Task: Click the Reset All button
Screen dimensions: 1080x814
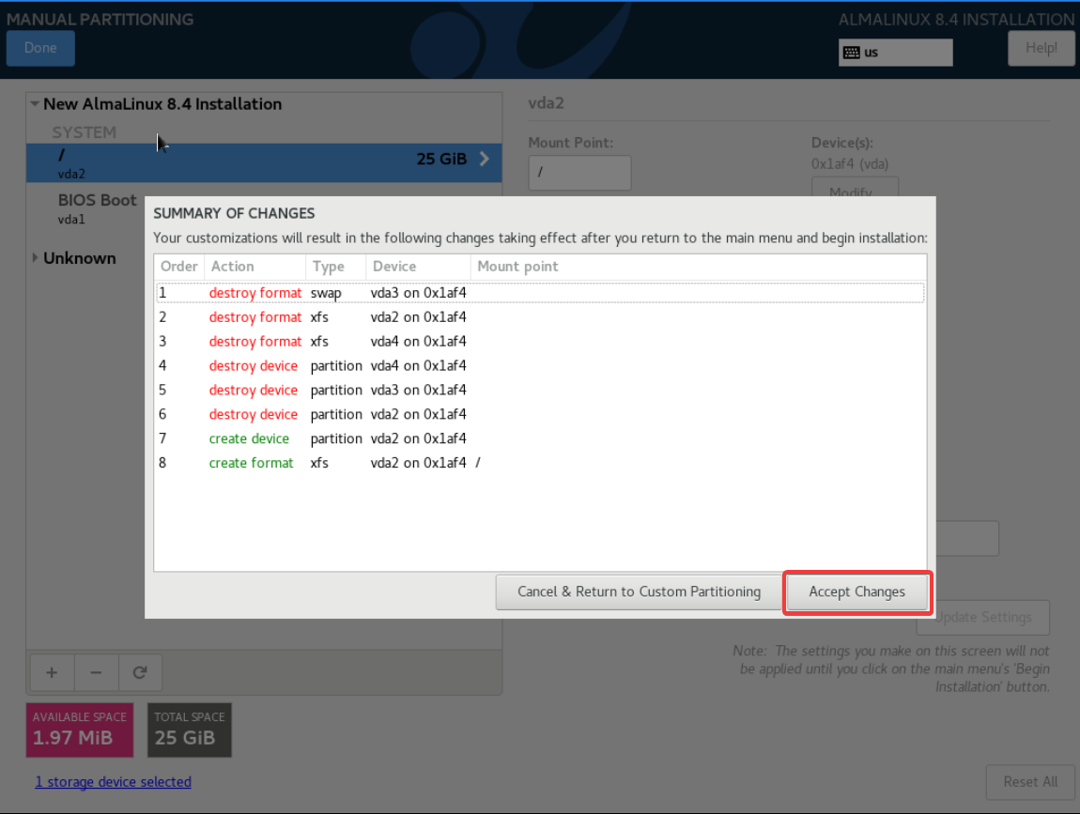Action: click(1029, 782)
